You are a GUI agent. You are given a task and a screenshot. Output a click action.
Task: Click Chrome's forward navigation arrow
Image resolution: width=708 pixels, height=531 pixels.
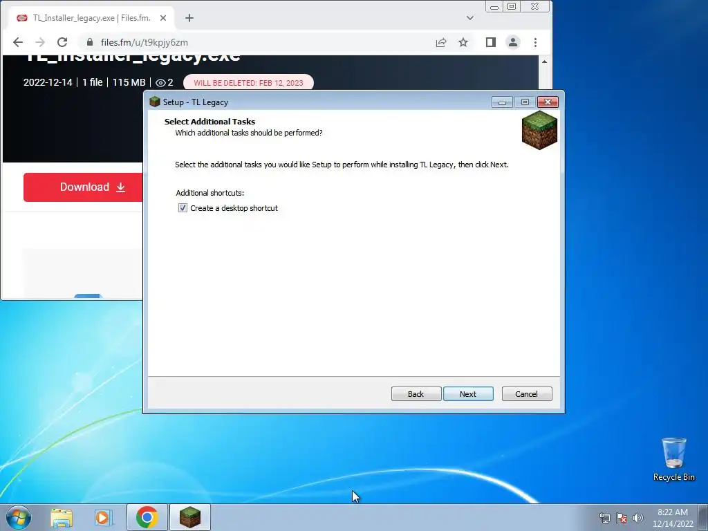40,42
